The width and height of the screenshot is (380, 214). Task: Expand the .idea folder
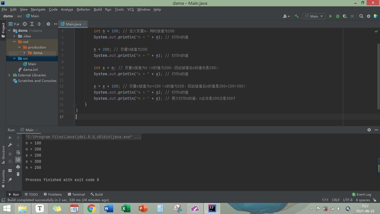[x=14, y=36]
